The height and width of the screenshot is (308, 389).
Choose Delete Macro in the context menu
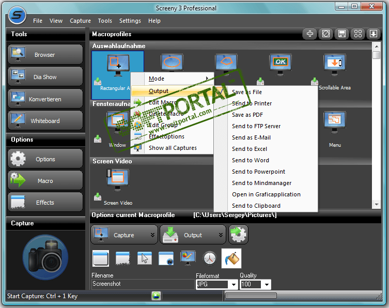point(173,114)
